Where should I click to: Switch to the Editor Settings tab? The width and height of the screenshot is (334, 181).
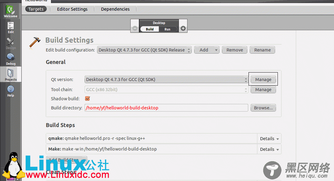72,9
